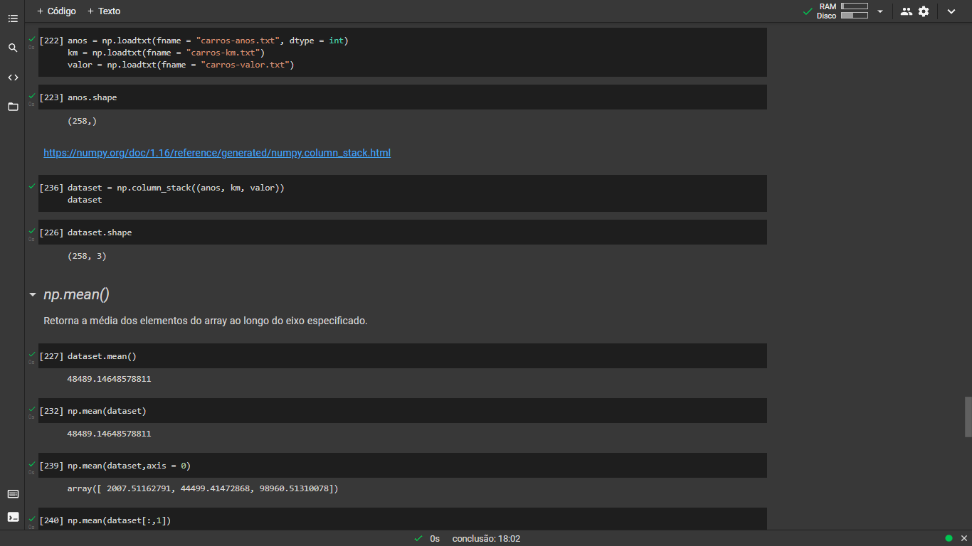The width and height of the screenshot is (972, 546).
Task: Click the share people icon
Action: 906,11
